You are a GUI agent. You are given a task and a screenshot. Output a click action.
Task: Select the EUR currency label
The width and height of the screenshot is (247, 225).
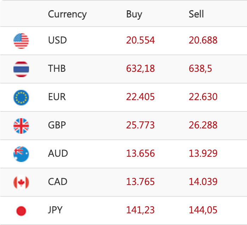tap(57, 97)
